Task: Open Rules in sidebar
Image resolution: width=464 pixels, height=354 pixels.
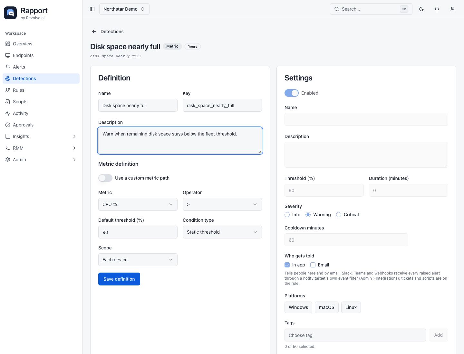Action: [x=41, y=90]
